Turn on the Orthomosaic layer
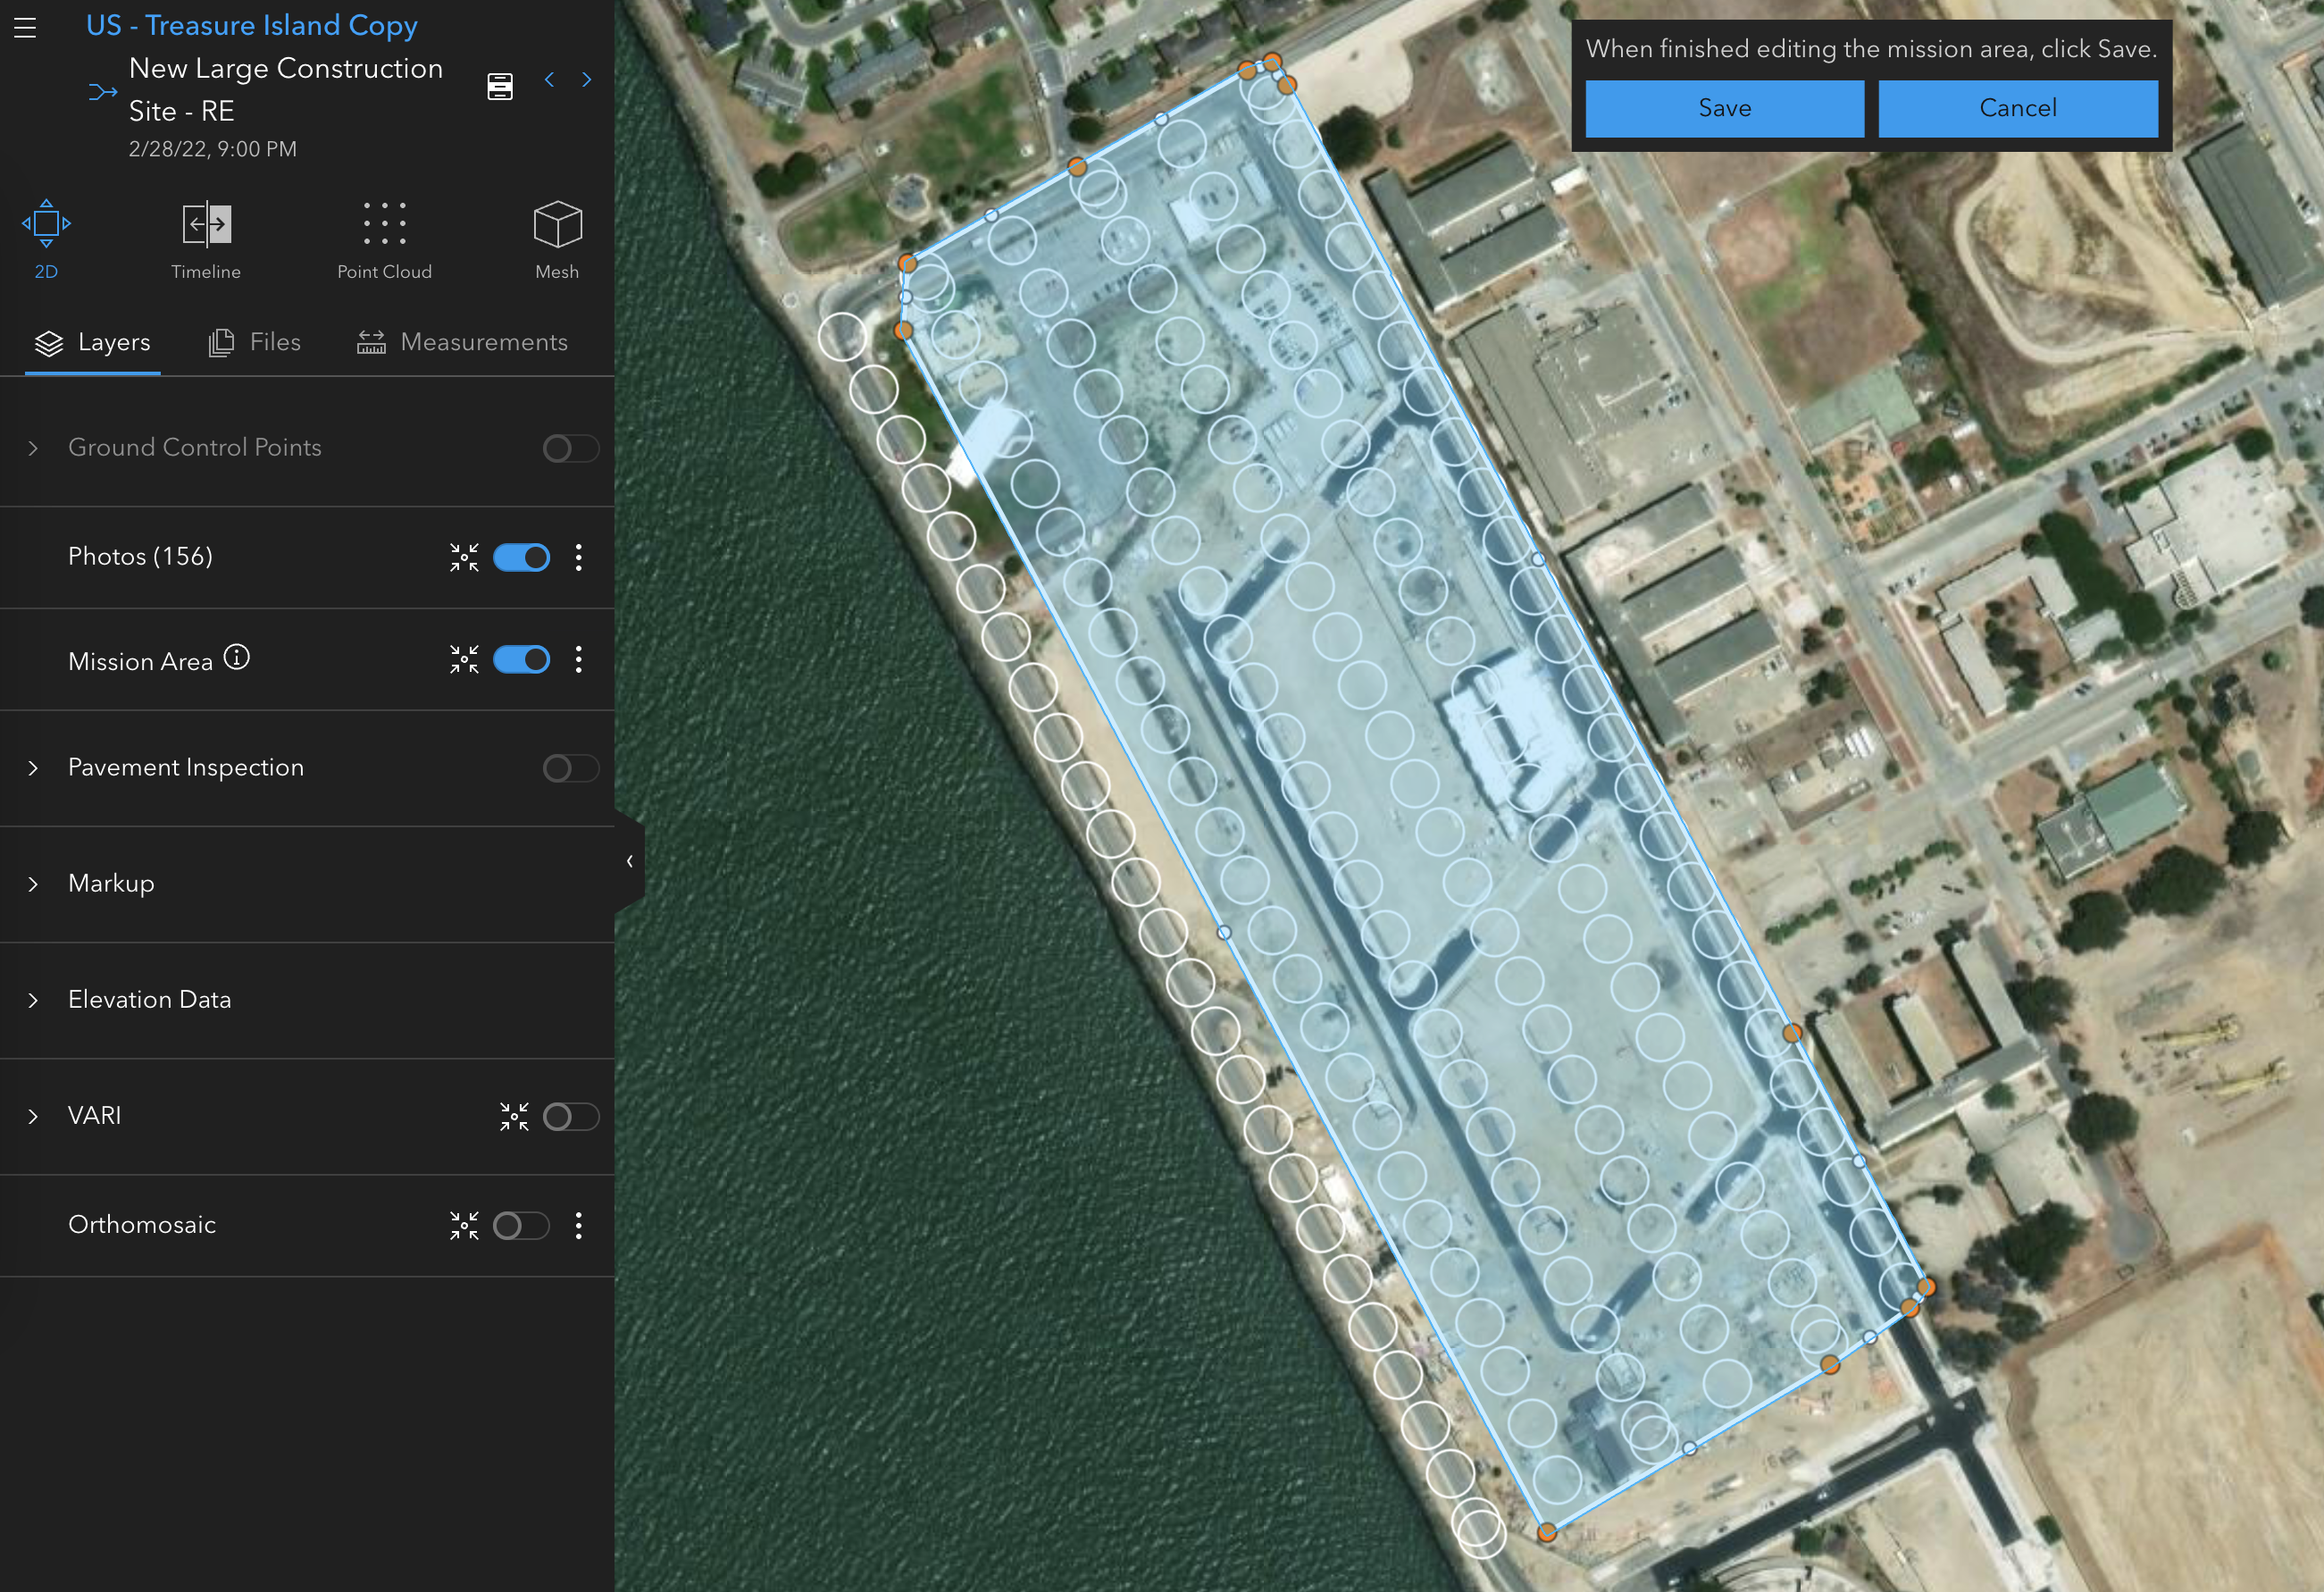The width and height of the screenshot is (2324, 1592). (x=521, y=1225)
